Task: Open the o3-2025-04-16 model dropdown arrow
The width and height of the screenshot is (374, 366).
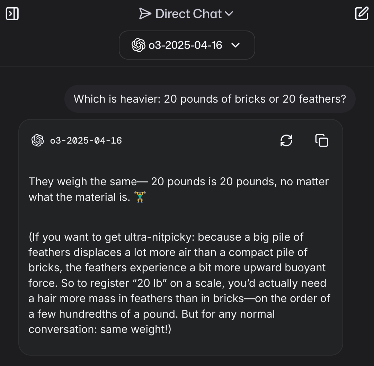Action: tap(236, 45)
